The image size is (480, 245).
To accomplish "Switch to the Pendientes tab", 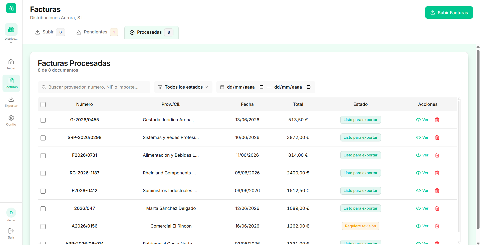I will coord(97,32).
